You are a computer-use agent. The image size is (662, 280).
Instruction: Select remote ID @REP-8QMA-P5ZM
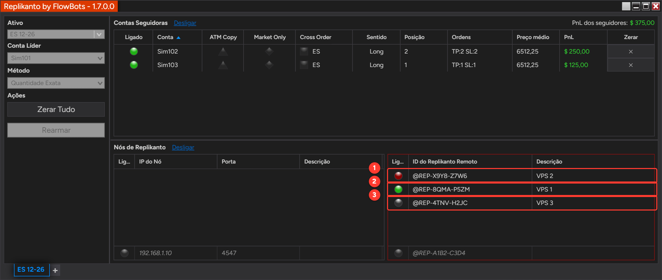[441, 189]
